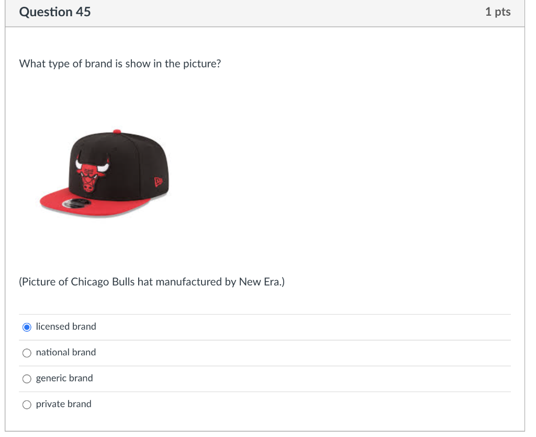Click the divider line above the answer options

click(265, 313)
